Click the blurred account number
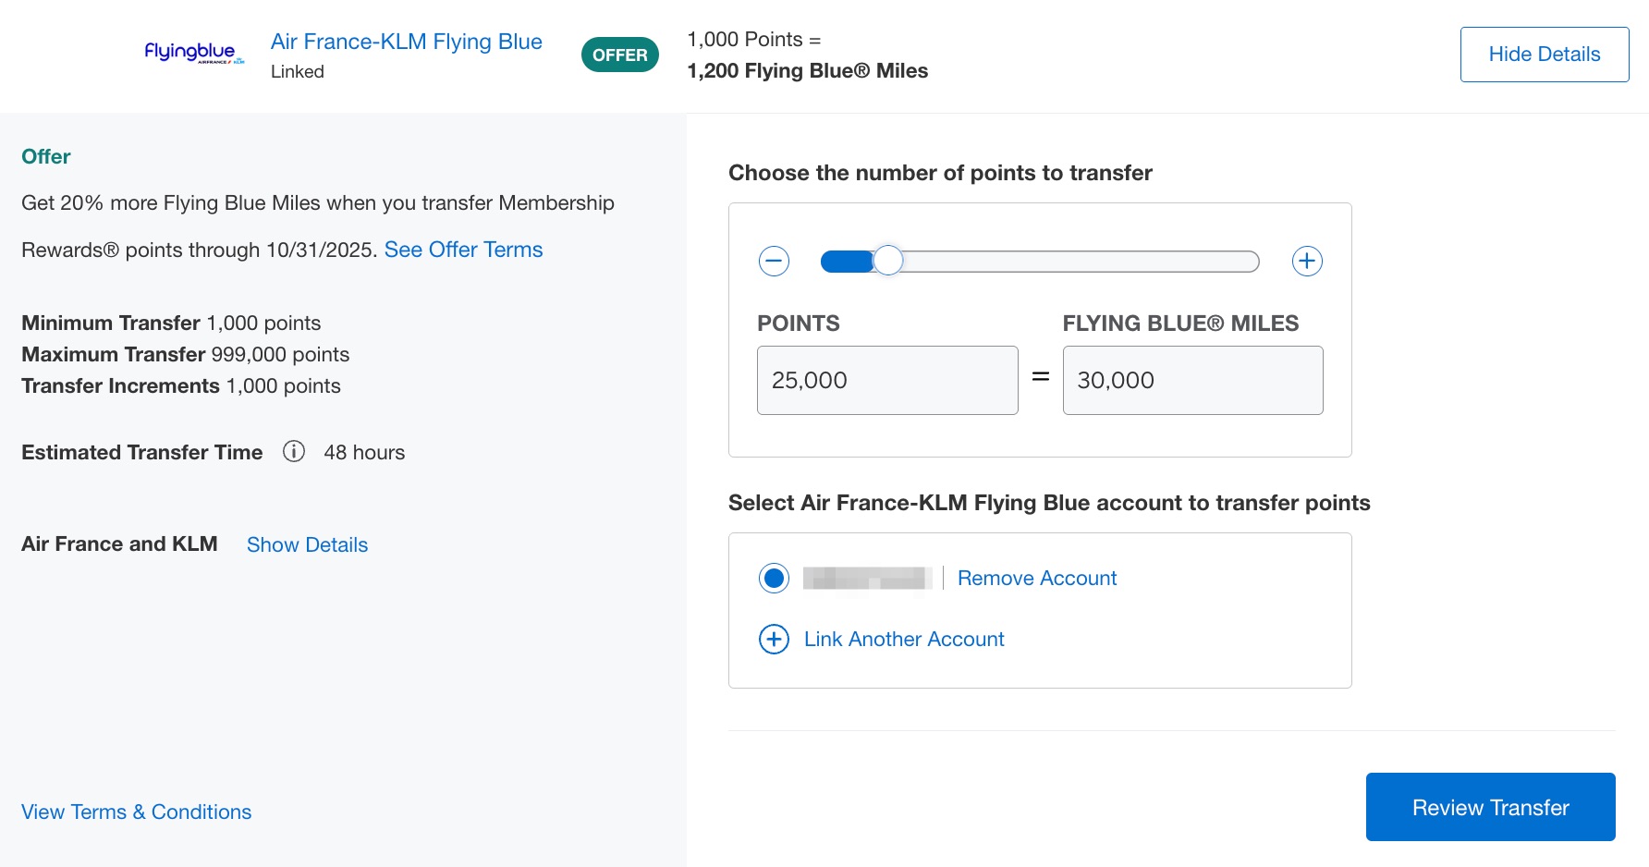This screenshot has width=1649, height=867. click(x=866, y=579)
